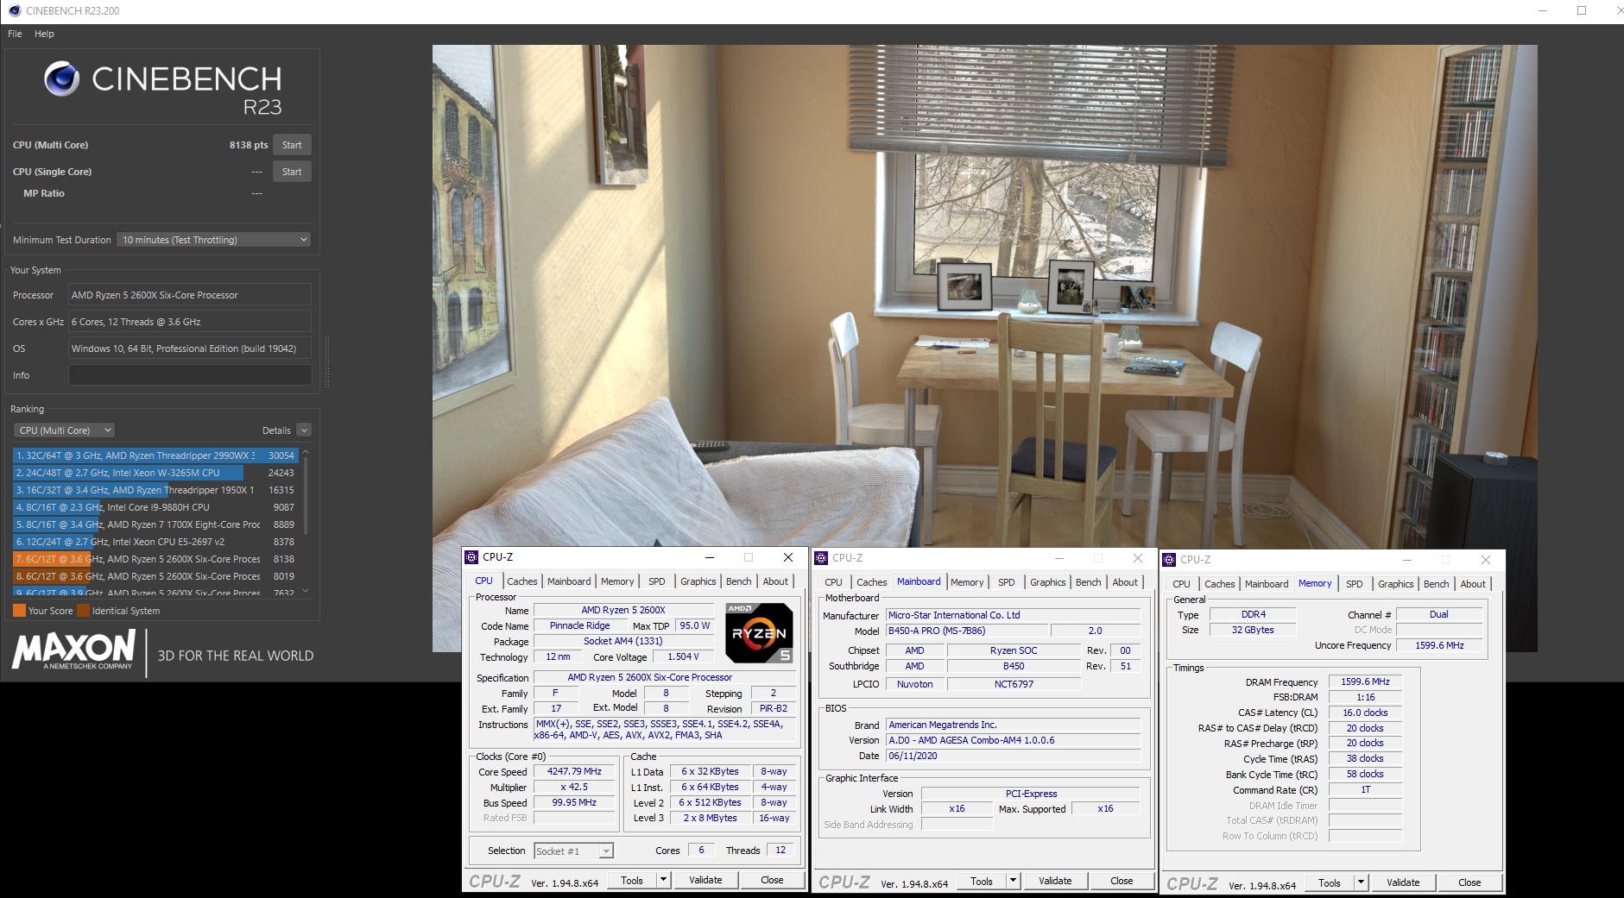1624x898 pixels.
Task: Click the MAXON logo at the bottom left
Action: pos(73,649)
